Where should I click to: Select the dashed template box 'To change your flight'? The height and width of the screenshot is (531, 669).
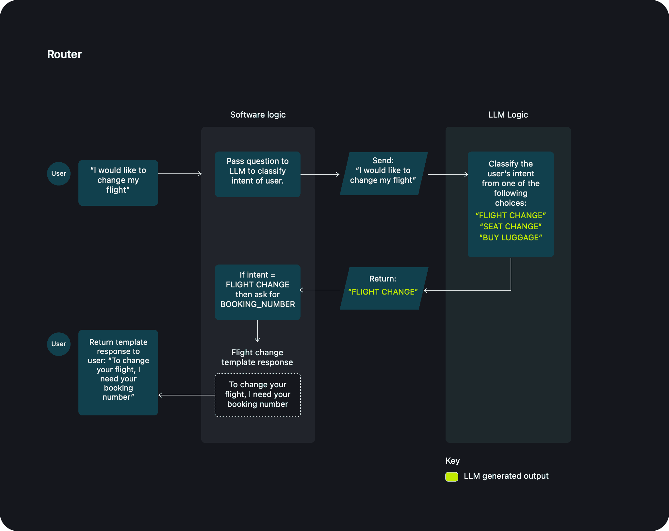tap(258, 395)
